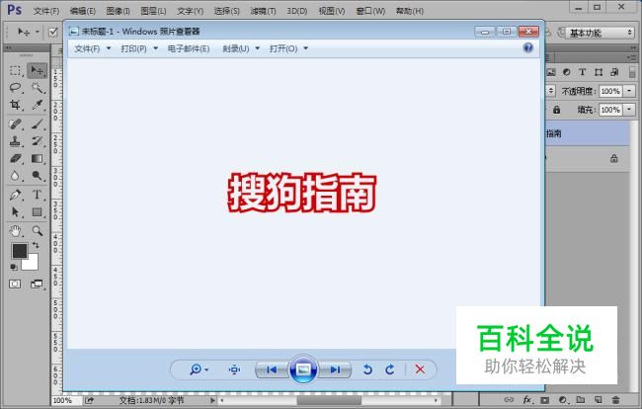Select the Clone Stamp tool

tap(15, 141)
